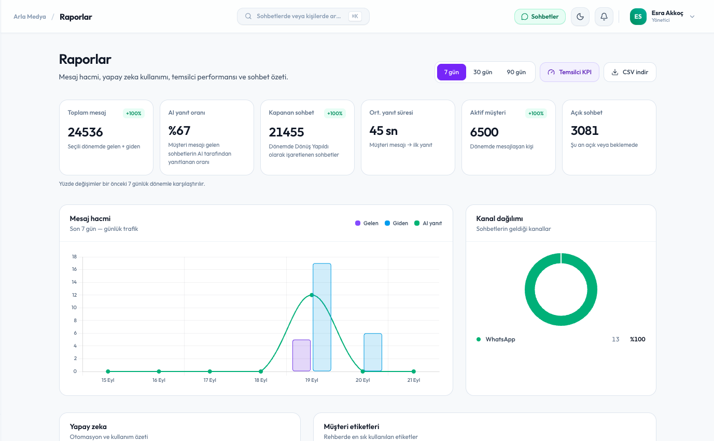Click the purple Gelen bar on 19 Eyl
Viewport: 714px width, 441px height.
302,355
